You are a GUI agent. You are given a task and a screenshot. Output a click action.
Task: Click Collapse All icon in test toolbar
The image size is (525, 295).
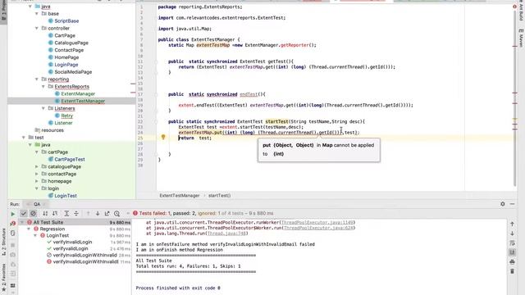click(x=76, y=213)
